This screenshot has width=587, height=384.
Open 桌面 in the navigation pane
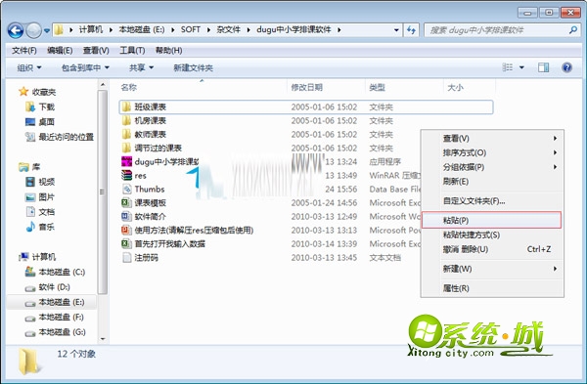click(x=40, y=122)
